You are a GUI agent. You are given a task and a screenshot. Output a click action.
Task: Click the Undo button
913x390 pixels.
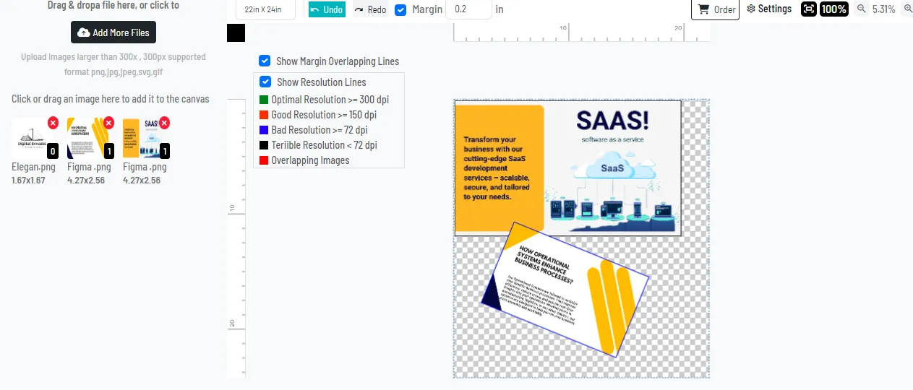[x=327, y=9]
